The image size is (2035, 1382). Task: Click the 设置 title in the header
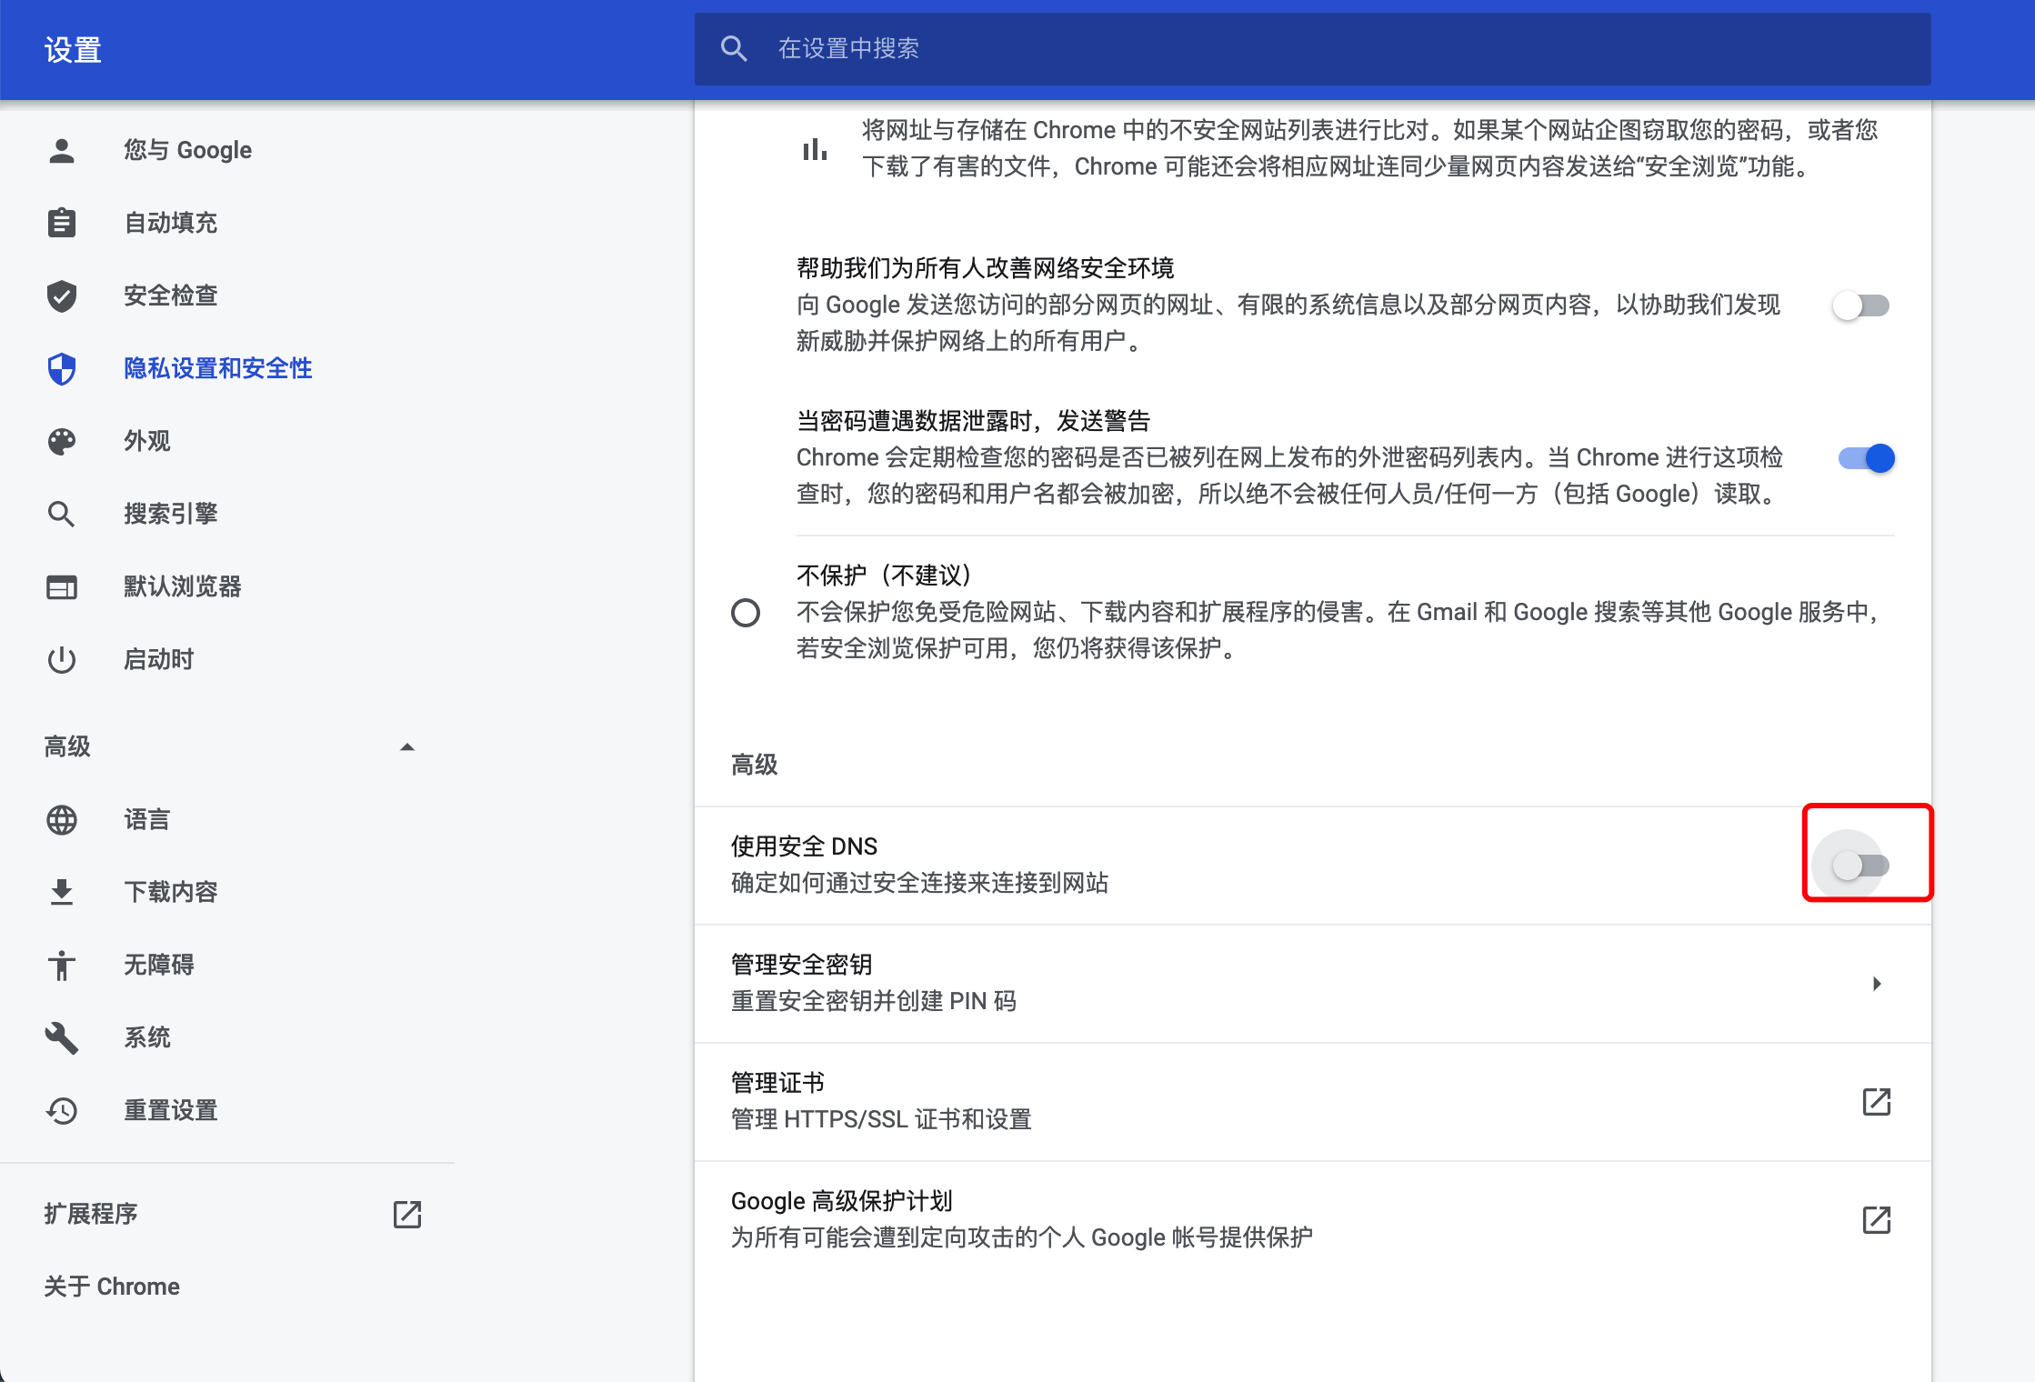(73, 50)
